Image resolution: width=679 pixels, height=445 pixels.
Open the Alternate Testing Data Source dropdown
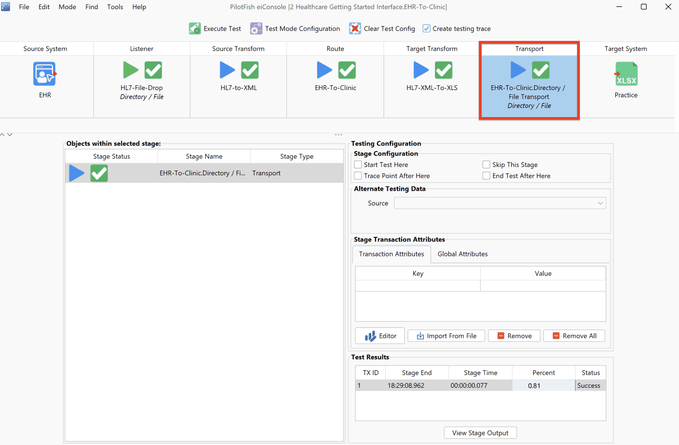click(x=500, y=203)
